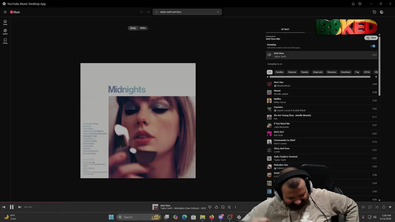
Task: Play Style (Taylor's Version) queue item
Action: tap(322, 158)
